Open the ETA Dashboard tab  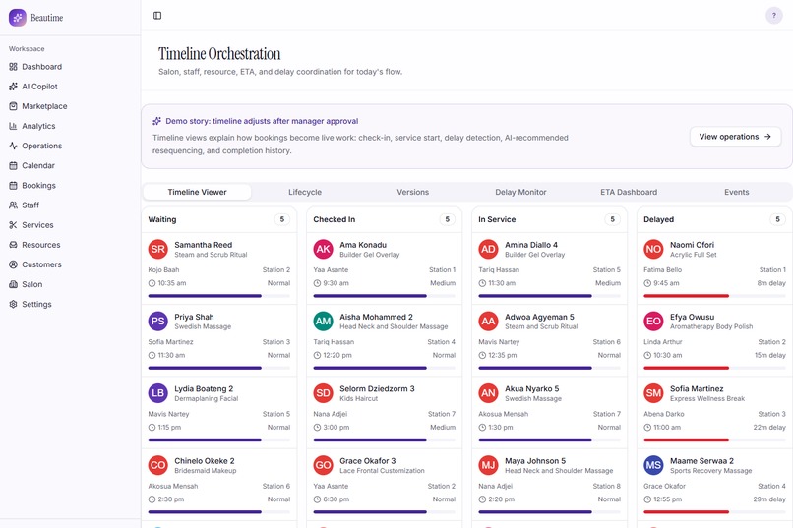click(x=629, y=192)
